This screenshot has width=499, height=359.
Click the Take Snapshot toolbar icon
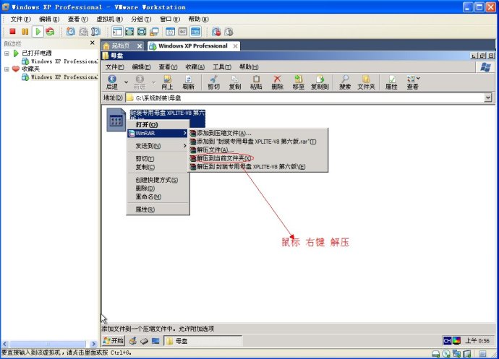[71, 32]
